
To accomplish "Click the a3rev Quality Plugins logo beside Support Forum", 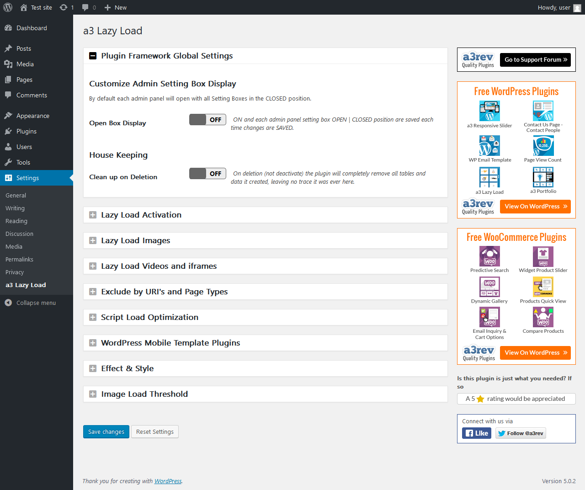I will coord(478,60).
